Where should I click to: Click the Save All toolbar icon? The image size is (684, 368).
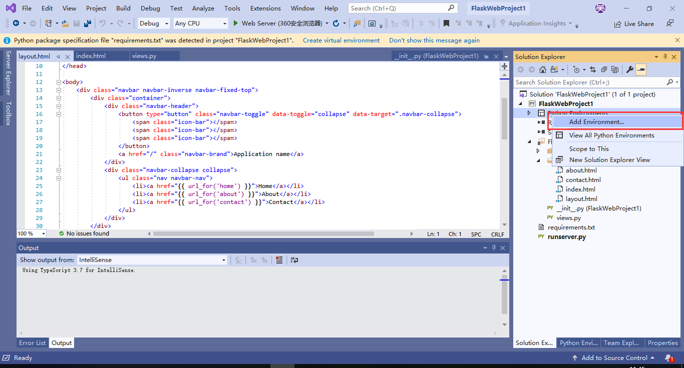tap(87, 23)
